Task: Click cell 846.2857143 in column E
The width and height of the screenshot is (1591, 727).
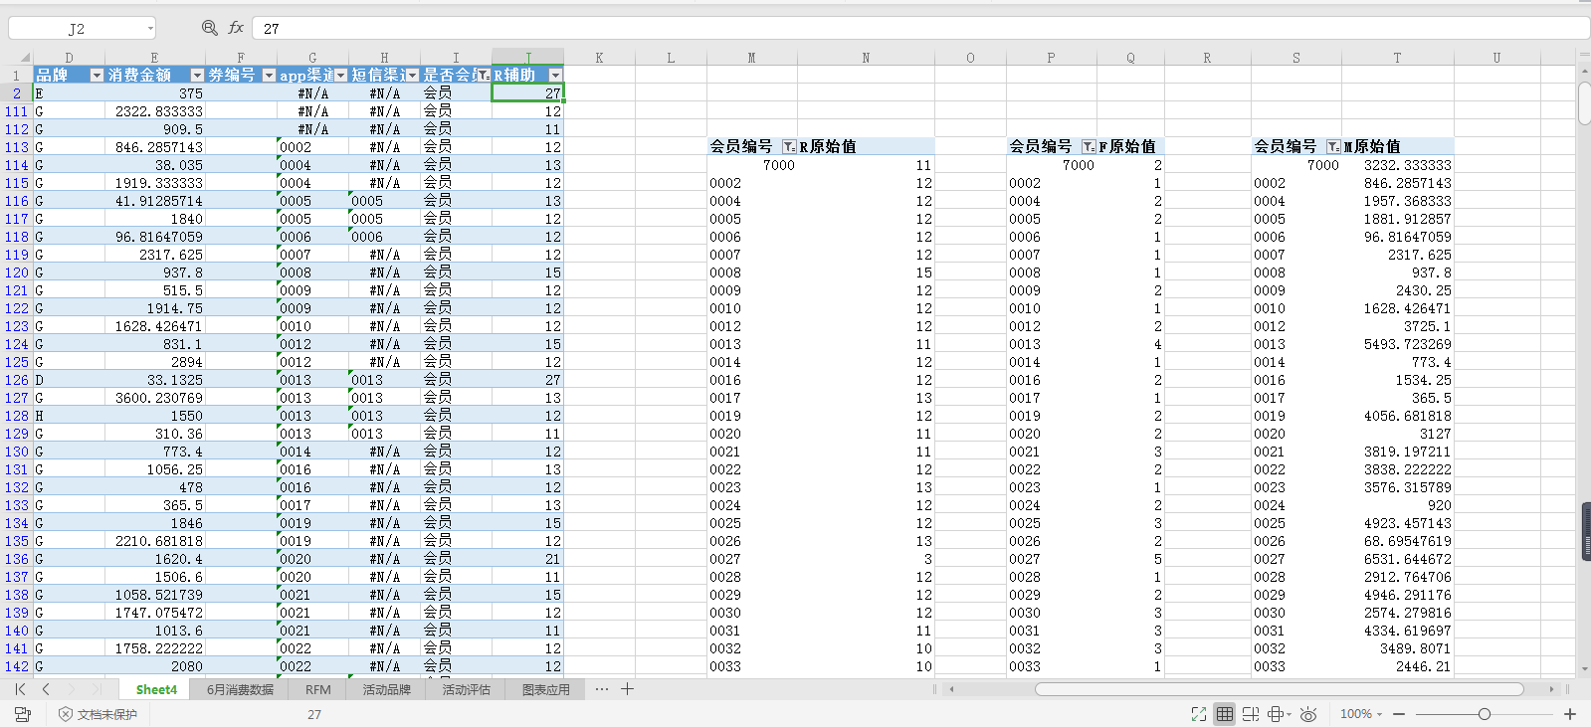Action: 155,147
